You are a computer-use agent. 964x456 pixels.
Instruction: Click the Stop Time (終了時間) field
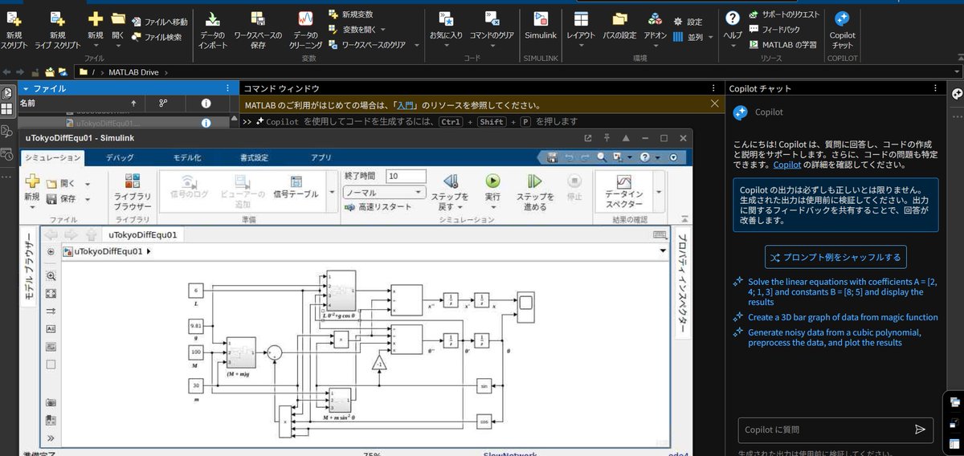(x=406, y=177)
